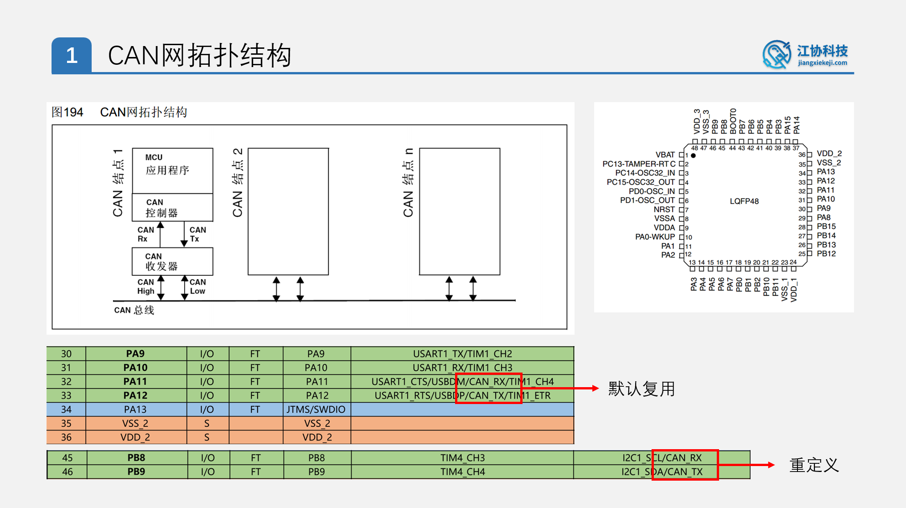The image size is (906, 508).
Task: Click the LQFP48 chip label
Action: [x=744, y=201]
